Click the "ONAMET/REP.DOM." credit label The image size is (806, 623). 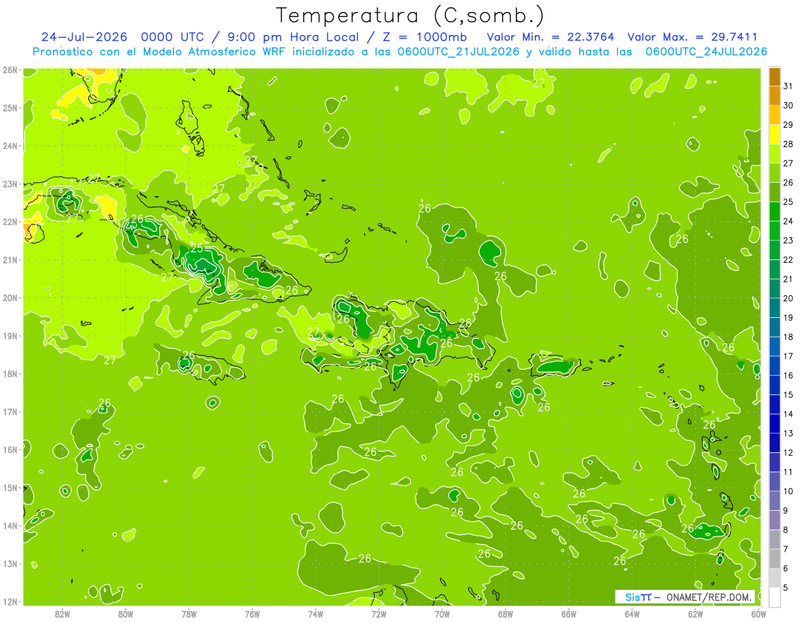tap(708, 597)
